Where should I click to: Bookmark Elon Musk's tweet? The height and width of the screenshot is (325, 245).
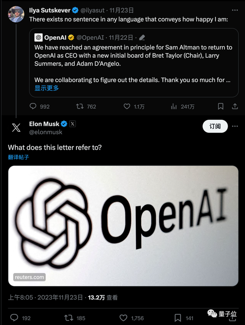coord(178,317)
